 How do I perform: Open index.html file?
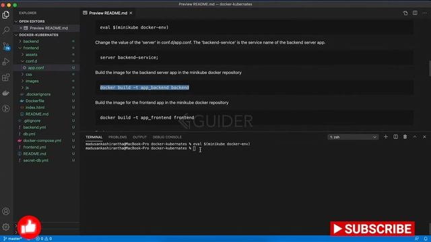pos(35,108)
